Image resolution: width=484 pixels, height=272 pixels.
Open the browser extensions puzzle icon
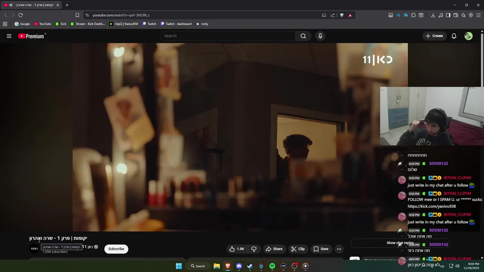[413, 15]
